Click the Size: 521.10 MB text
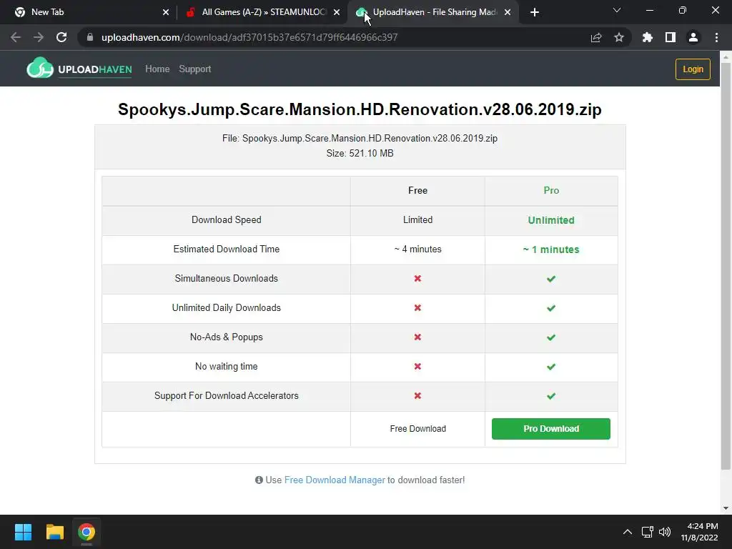 tap(360, 153)
